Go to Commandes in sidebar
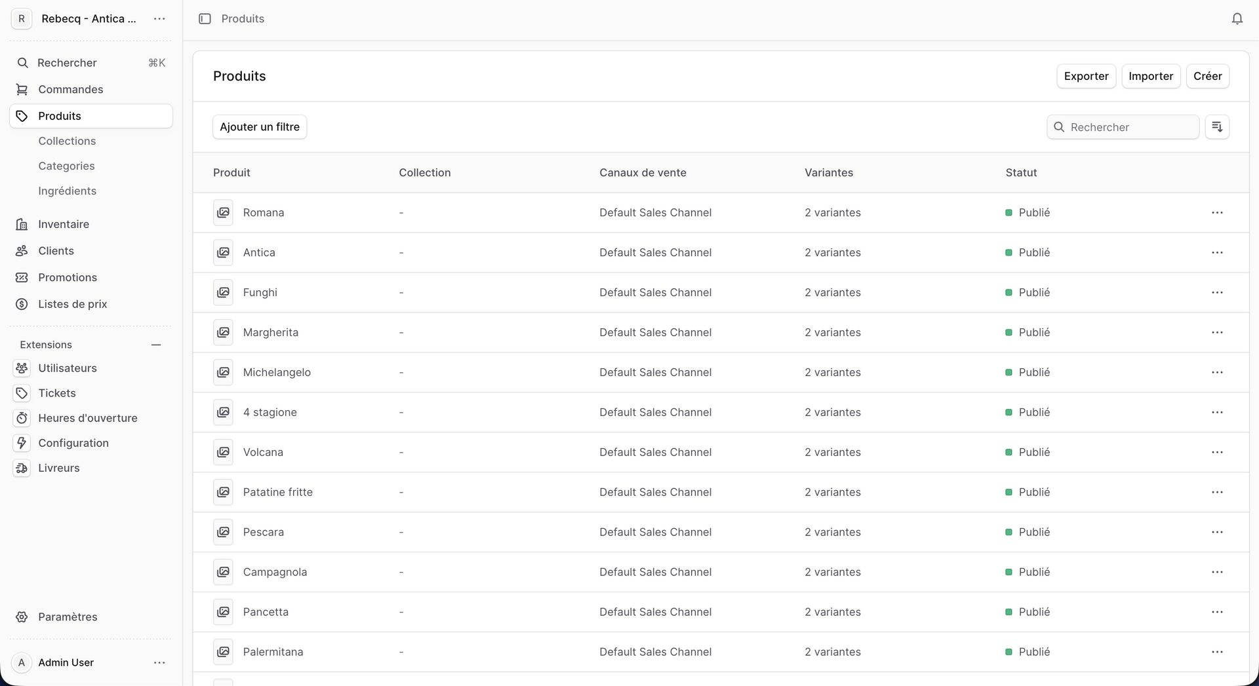This screenshot has width=1259, height=686. tap(70, 89)
